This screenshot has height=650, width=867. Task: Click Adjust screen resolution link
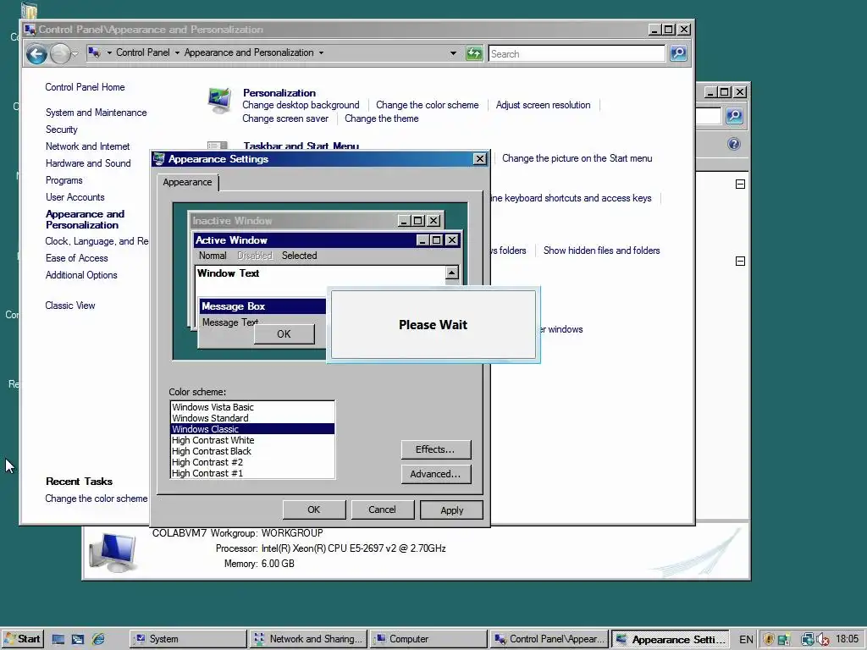pyautogui.click(x=543, y=105)
